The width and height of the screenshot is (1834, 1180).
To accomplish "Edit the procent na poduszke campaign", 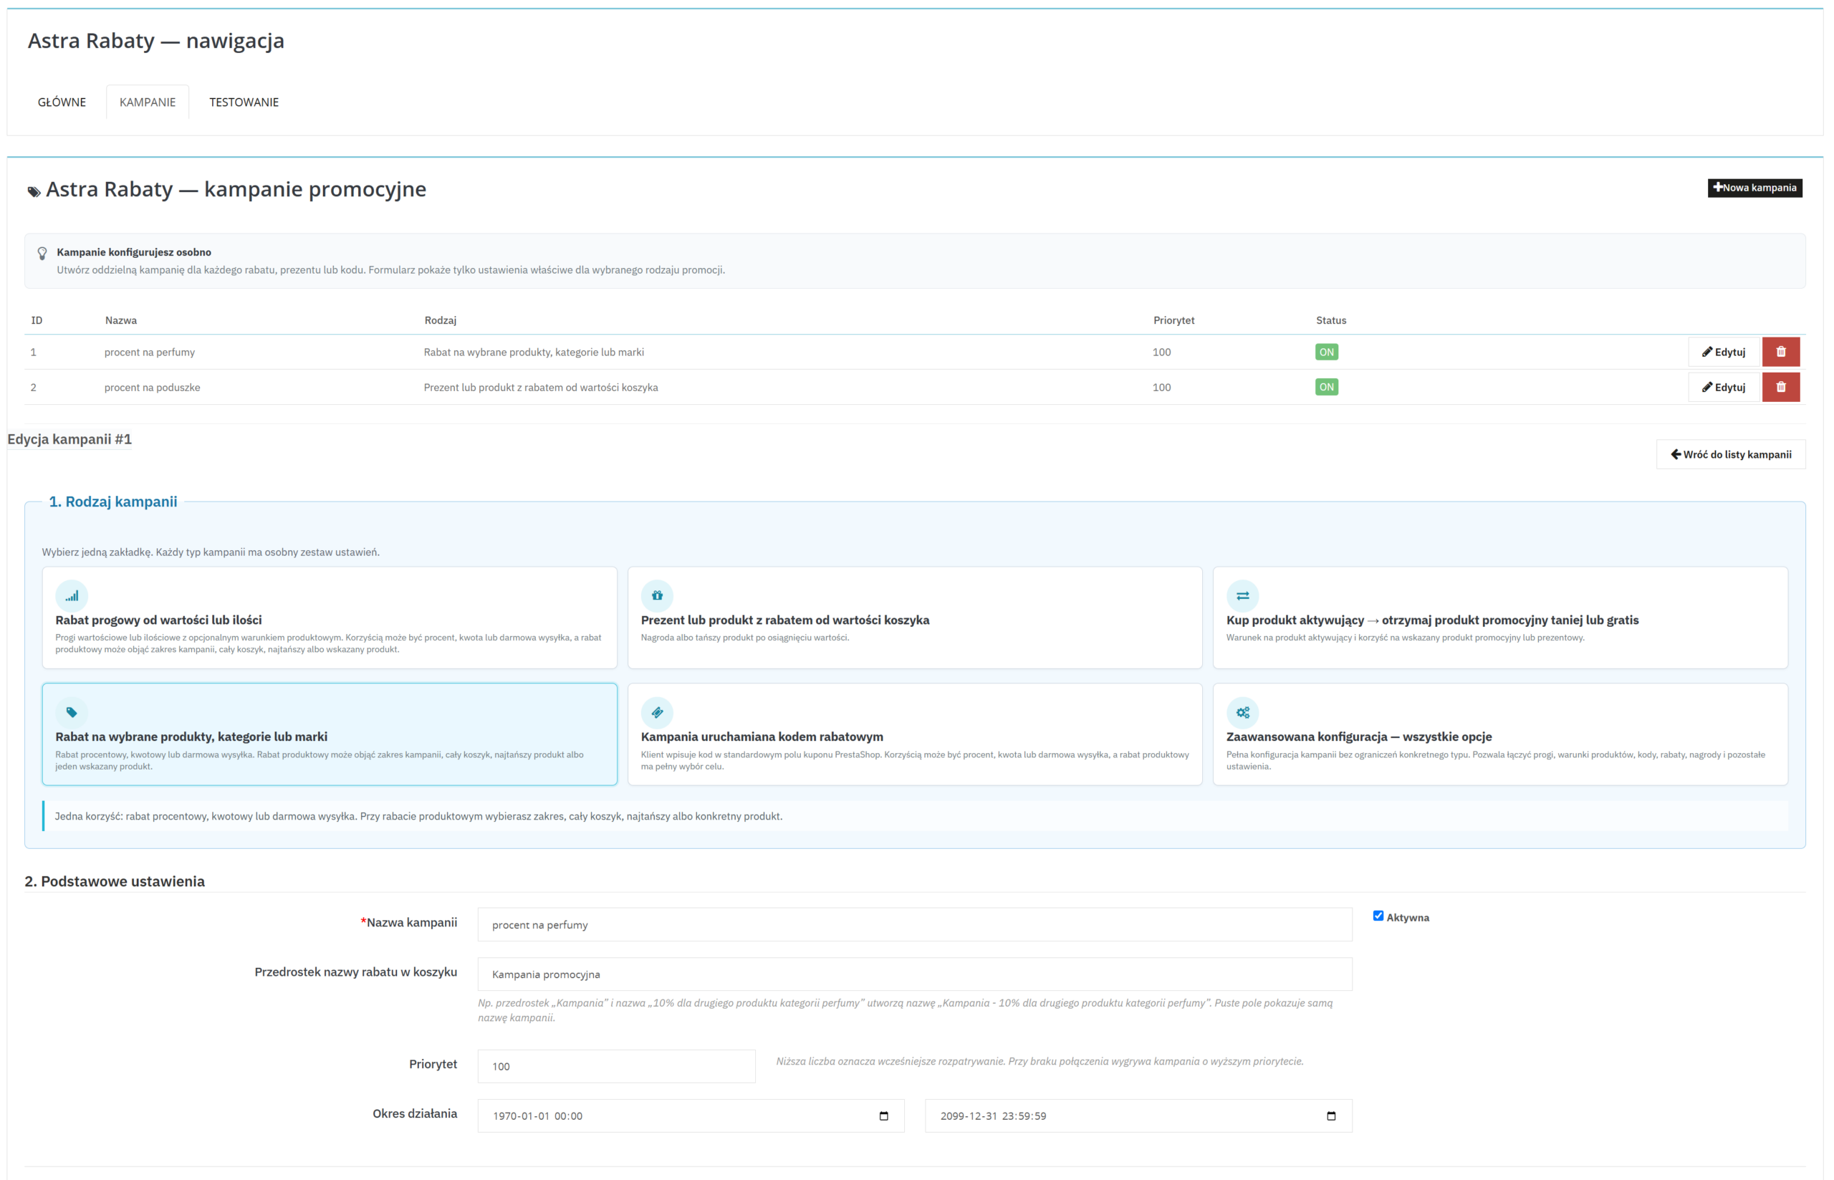I will pos(1724,387).
